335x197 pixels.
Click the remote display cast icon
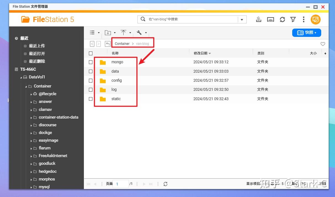click(x=271, y=19)
